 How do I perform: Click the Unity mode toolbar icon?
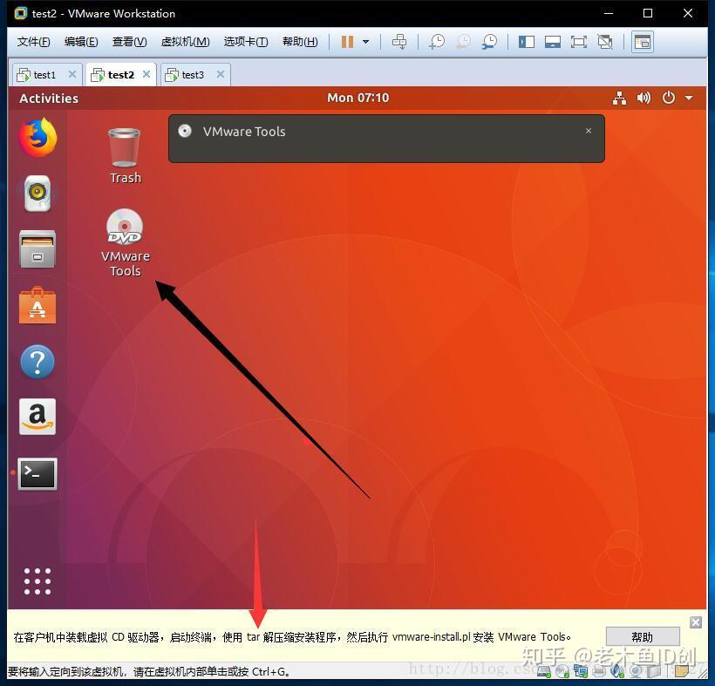coord(605,42)
